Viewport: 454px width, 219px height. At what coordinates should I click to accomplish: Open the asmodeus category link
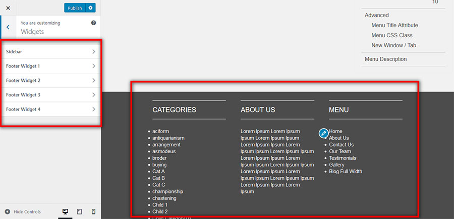(x=164, y=151)
